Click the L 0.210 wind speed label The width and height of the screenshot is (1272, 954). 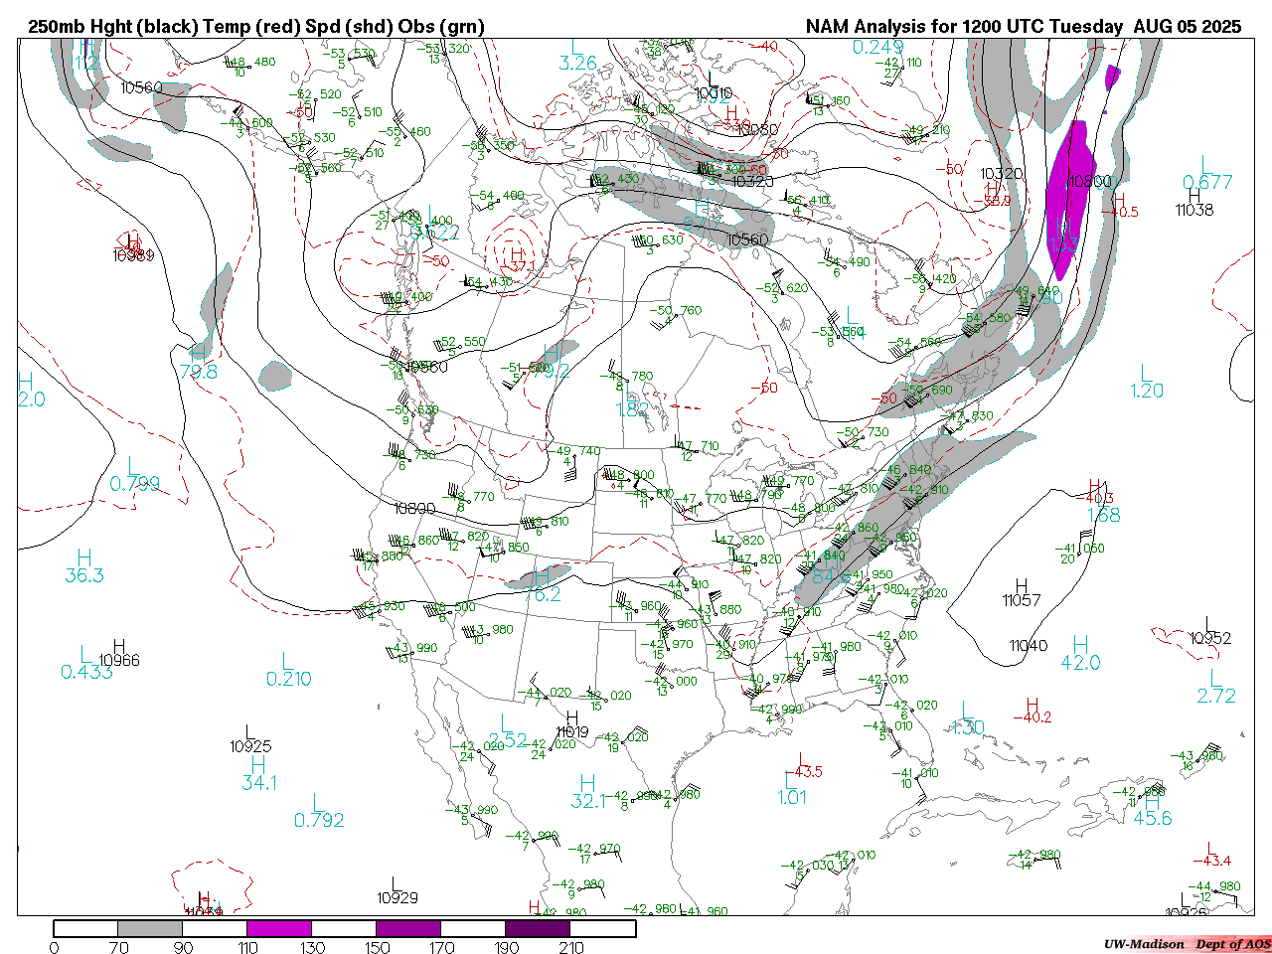coord(288,671)
